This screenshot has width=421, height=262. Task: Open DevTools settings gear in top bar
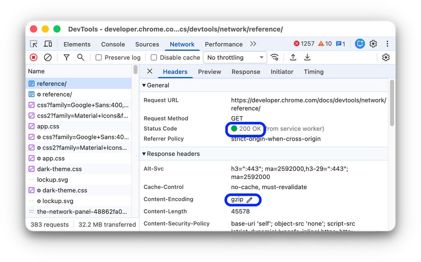click(373, 44)
